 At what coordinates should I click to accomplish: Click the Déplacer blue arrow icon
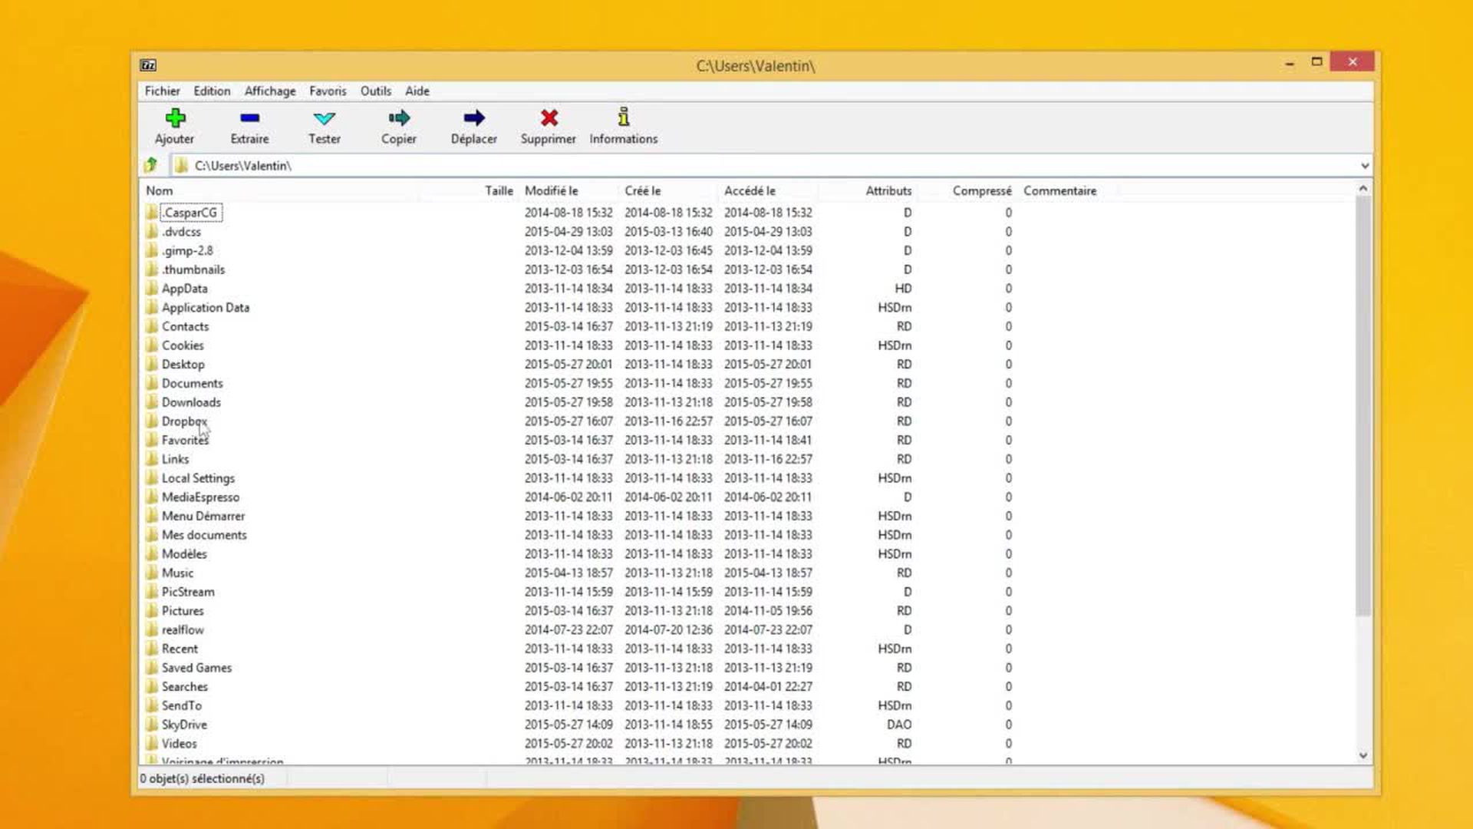click(473, 118)
